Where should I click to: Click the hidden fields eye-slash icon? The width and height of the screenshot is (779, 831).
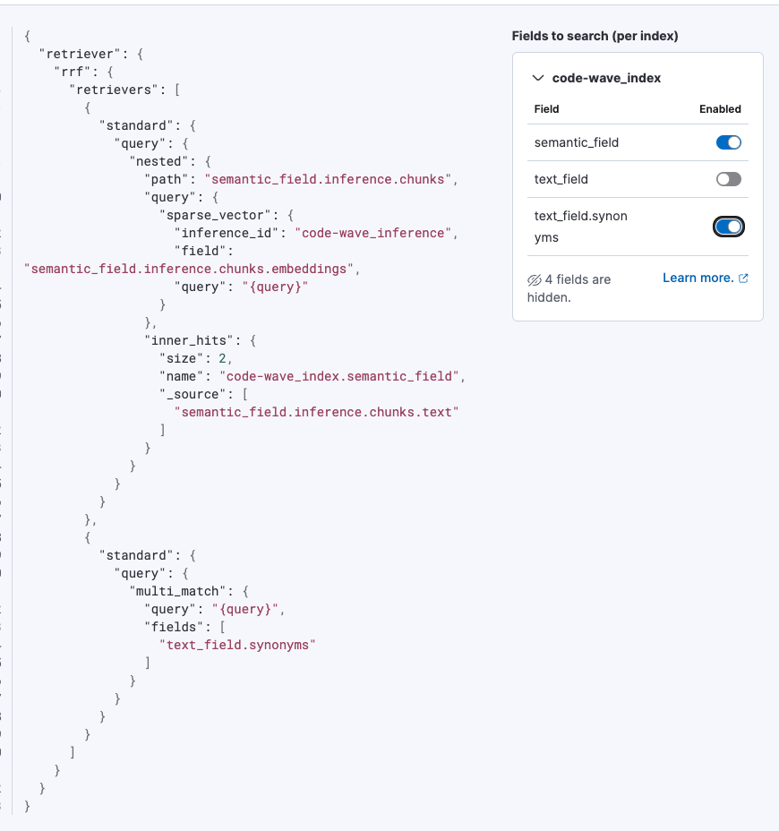[535, 279]
